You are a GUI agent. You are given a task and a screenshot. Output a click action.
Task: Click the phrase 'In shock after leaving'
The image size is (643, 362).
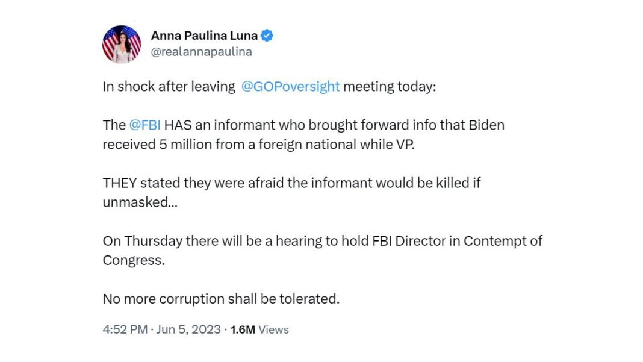(169, 87)
